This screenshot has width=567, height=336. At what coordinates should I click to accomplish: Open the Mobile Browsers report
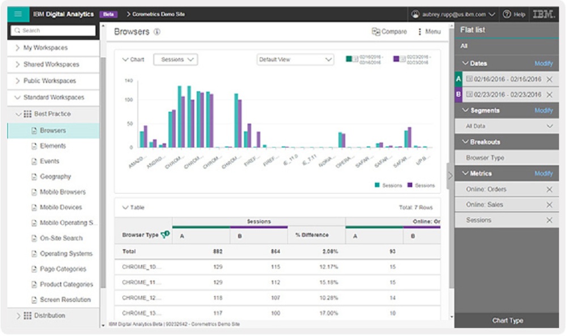tap(63, 192)
